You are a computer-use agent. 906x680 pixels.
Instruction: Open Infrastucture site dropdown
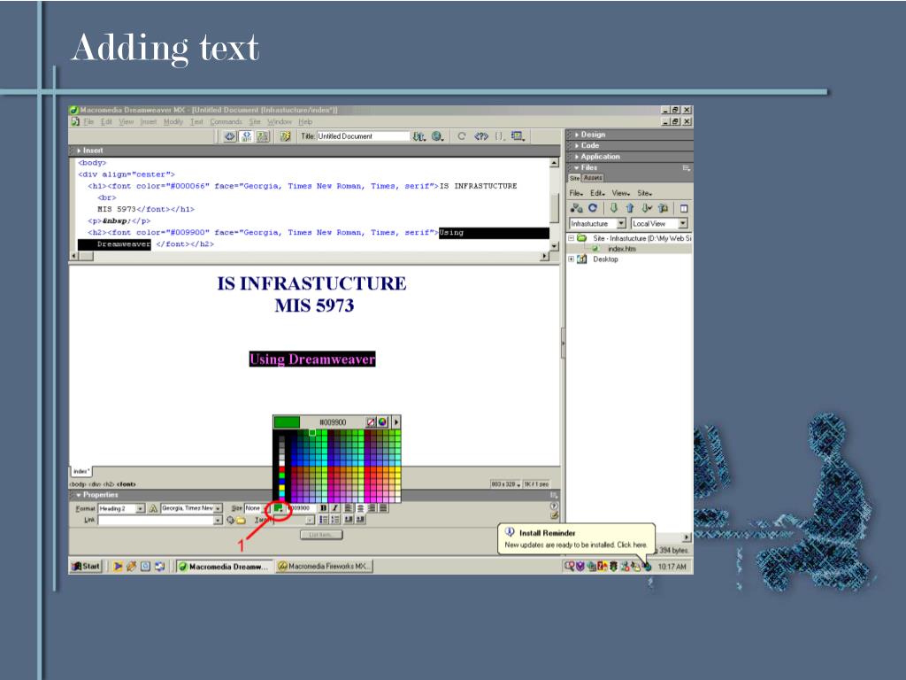tap(621, 223)
